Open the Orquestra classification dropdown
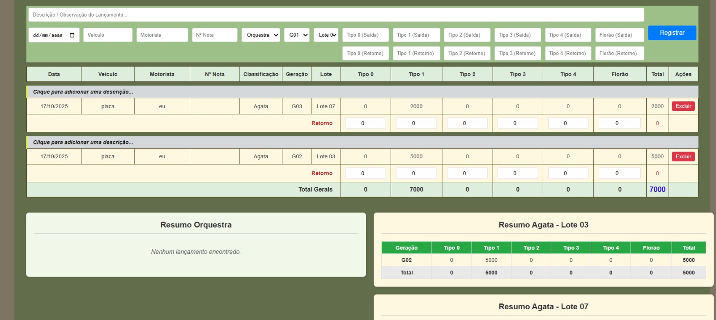The width and height of the screenshot is (716, 320). point(261,35)
